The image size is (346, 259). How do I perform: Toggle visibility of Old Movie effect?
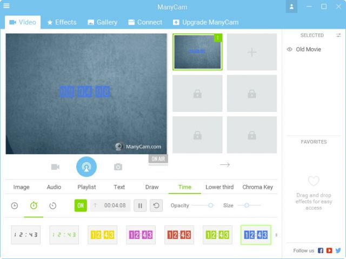point(290,49)
